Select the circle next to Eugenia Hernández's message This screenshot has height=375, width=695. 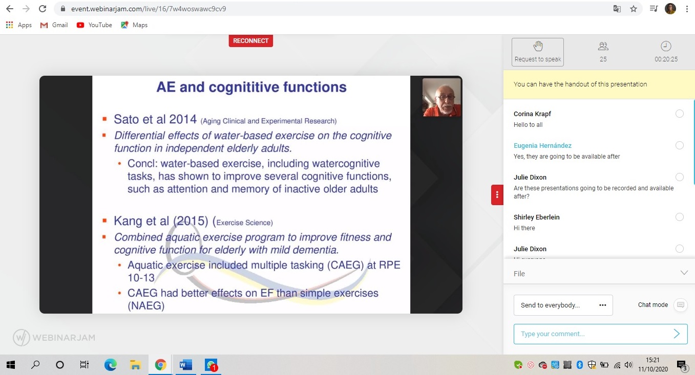coord(680,145)
